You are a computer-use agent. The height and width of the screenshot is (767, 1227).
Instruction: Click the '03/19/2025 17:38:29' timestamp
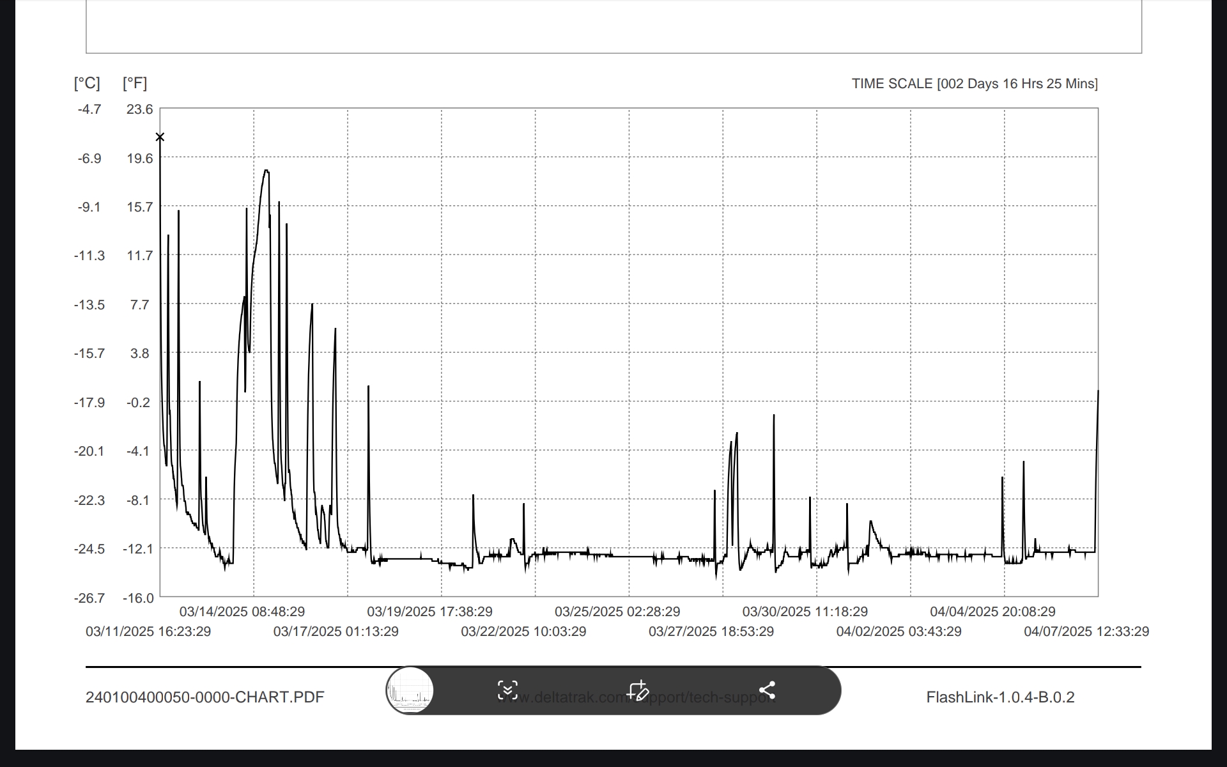pos(429,612)
